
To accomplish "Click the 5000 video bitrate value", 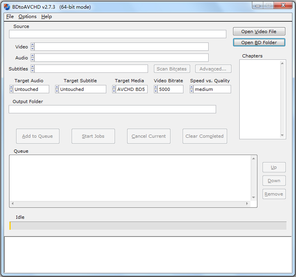I will 170,89.
